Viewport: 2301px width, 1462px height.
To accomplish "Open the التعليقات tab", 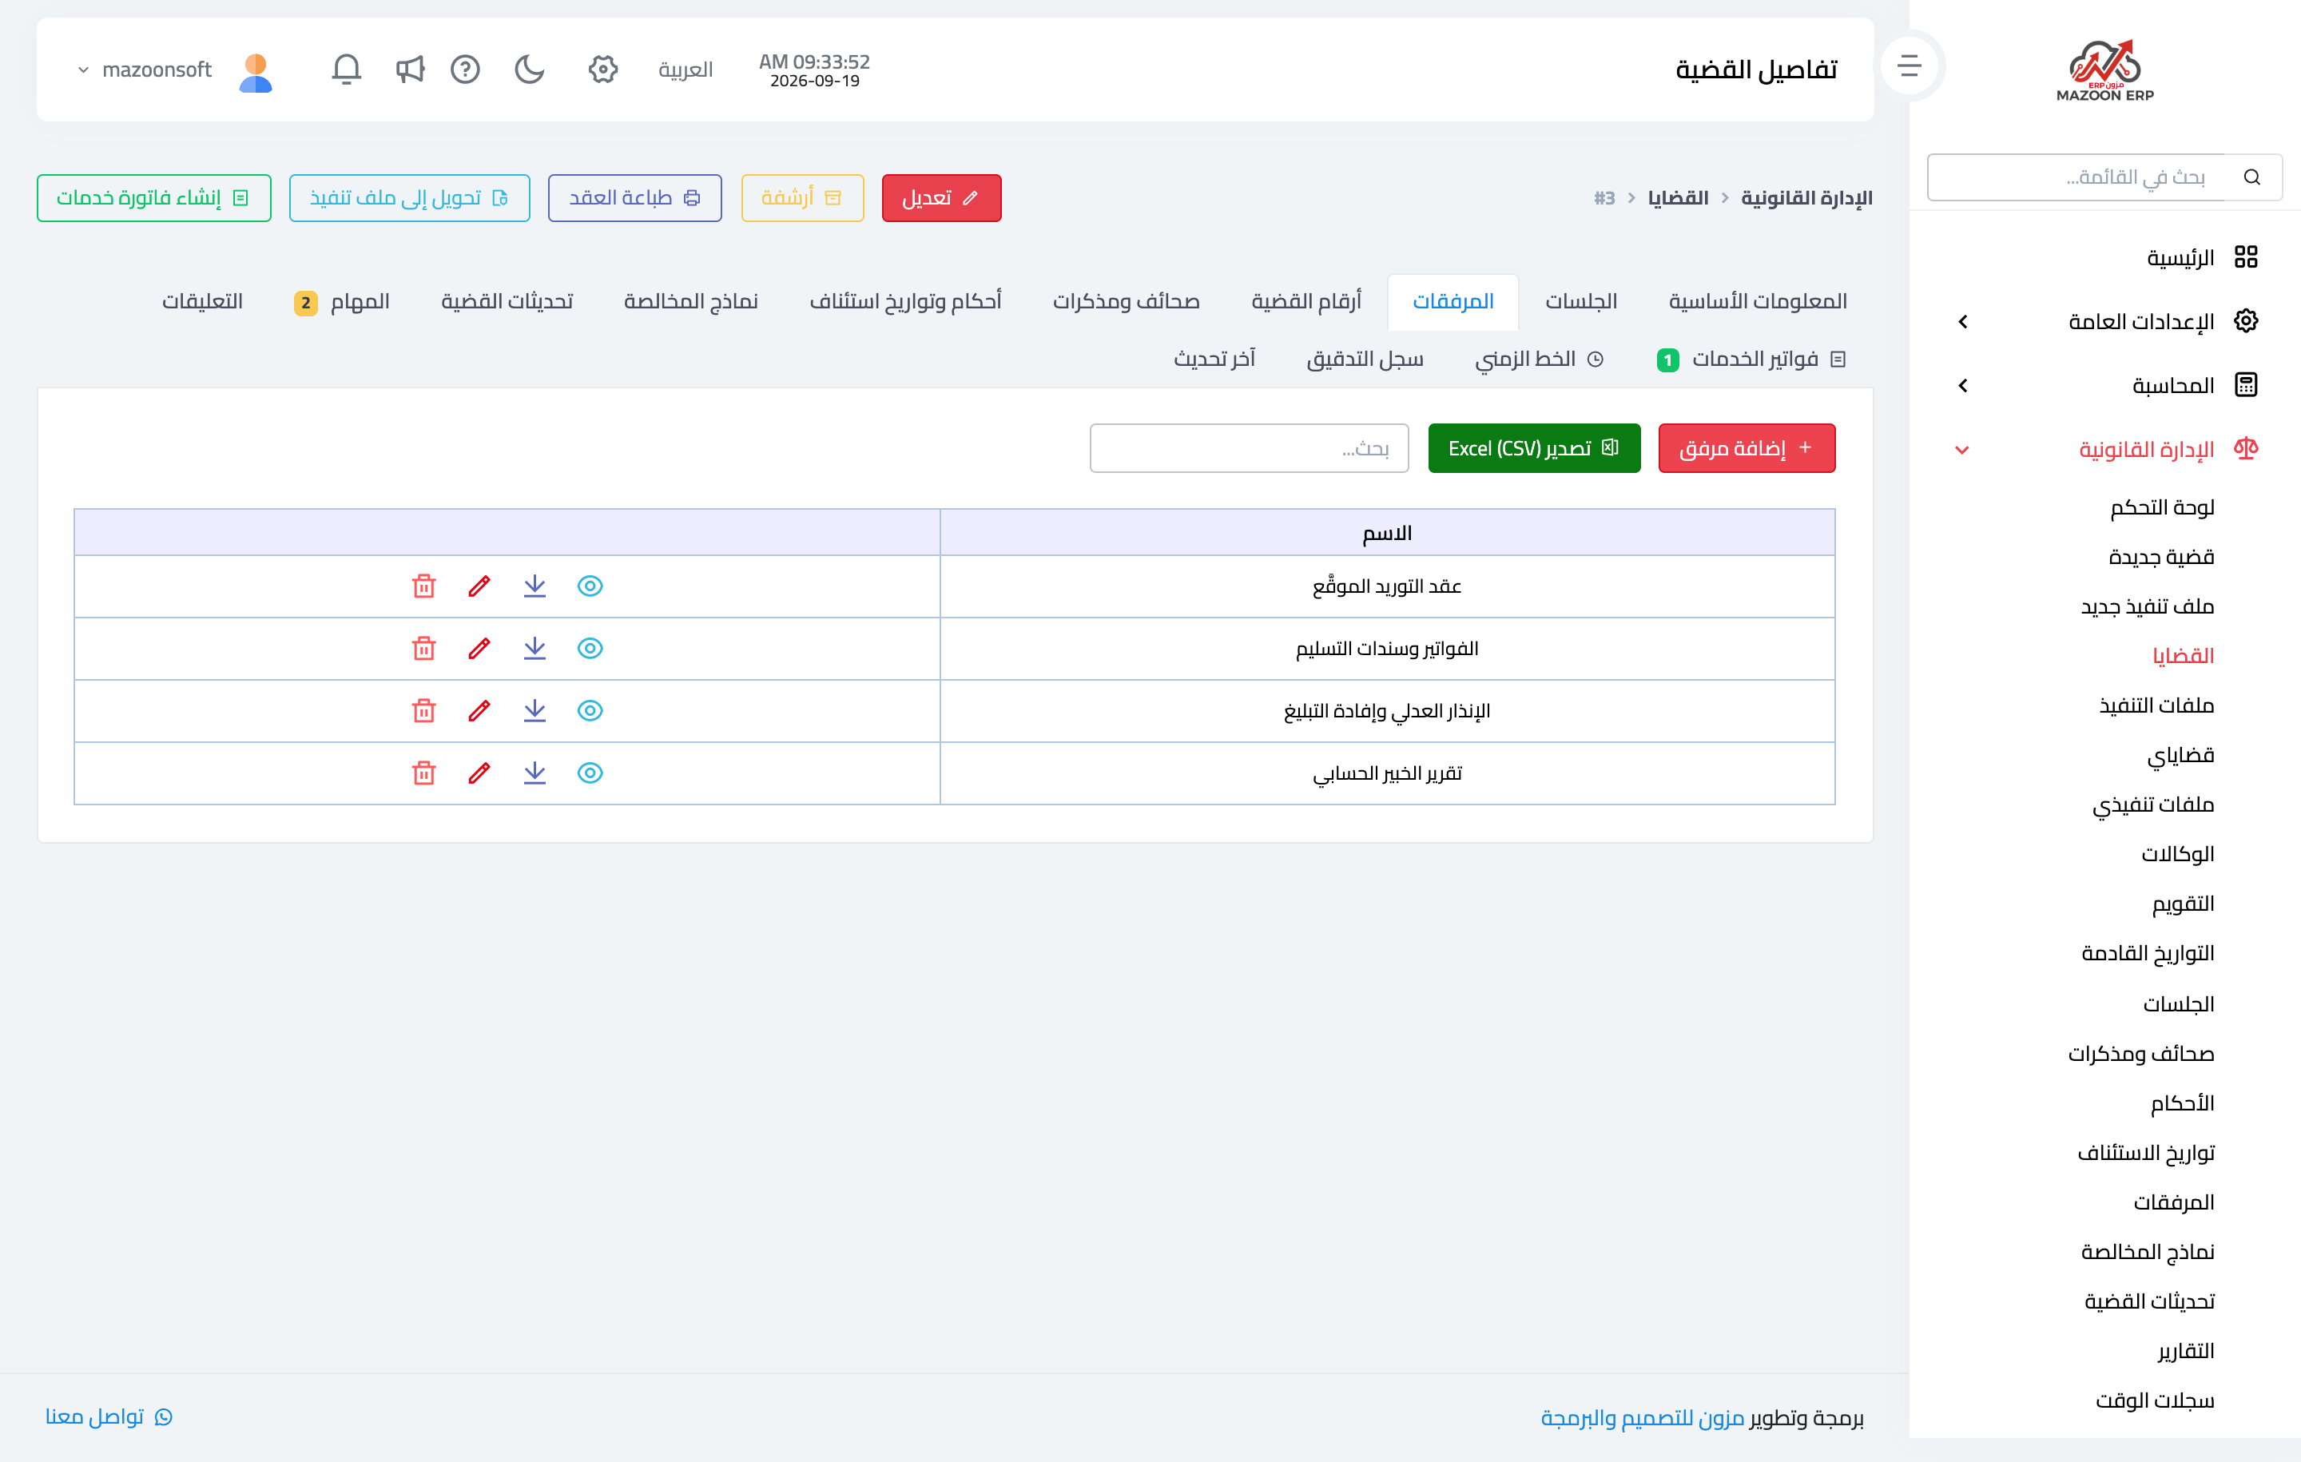I will click(201, 301).
